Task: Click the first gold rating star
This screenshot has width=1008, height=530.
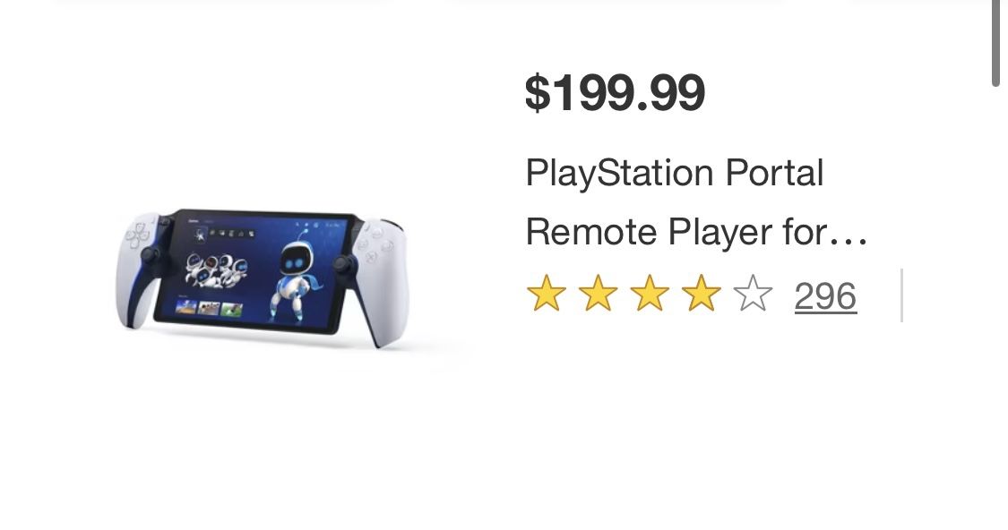Action: (x=546, y=295)
